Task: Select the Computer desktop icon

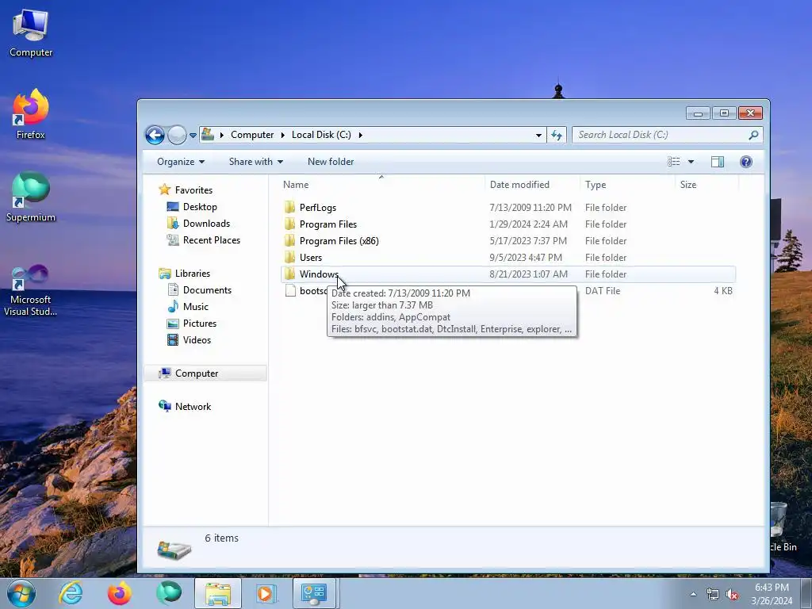Action: [x=31, y=33]
